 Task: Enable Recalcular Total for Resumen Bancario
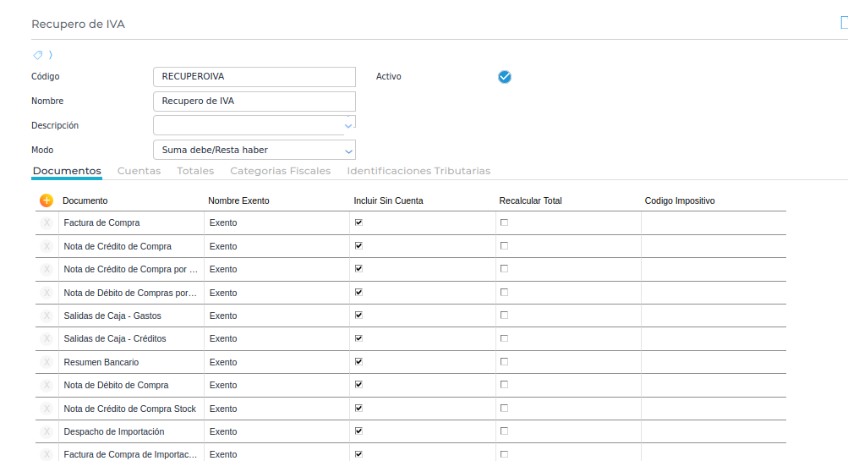click(505, 362)
